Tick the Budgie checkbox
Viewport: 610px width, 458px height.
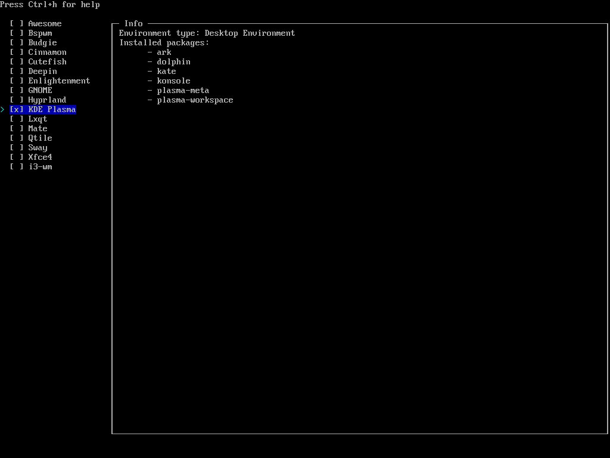[16, 43]
